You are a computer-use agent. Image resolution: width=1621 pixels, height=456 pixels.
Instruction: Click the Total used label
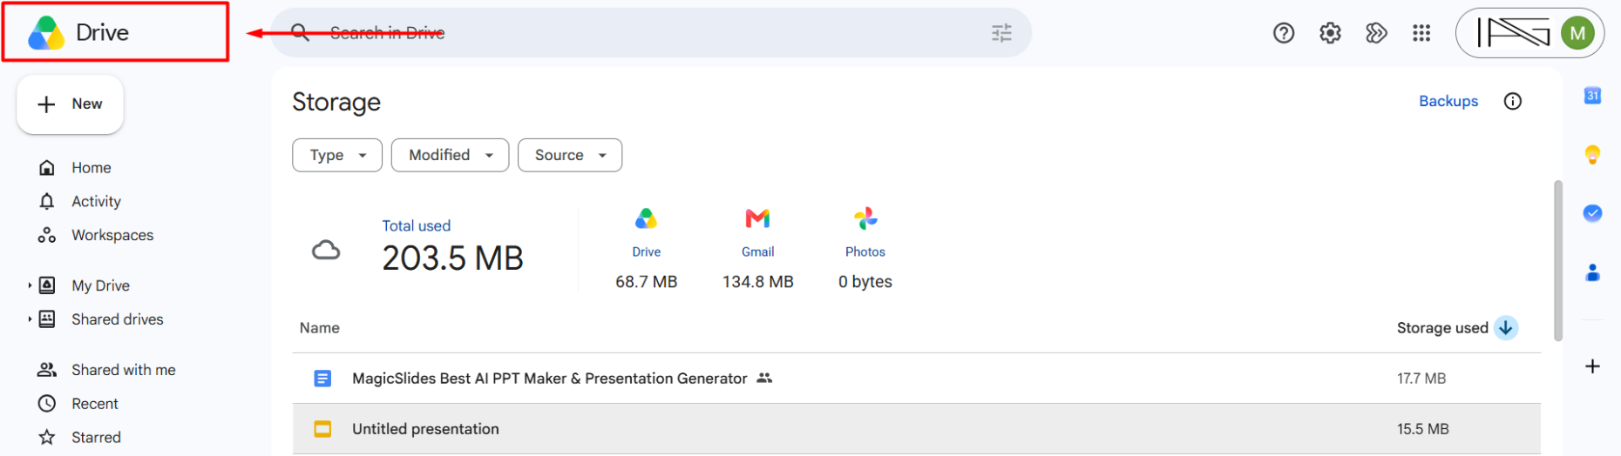click(417, 226)
